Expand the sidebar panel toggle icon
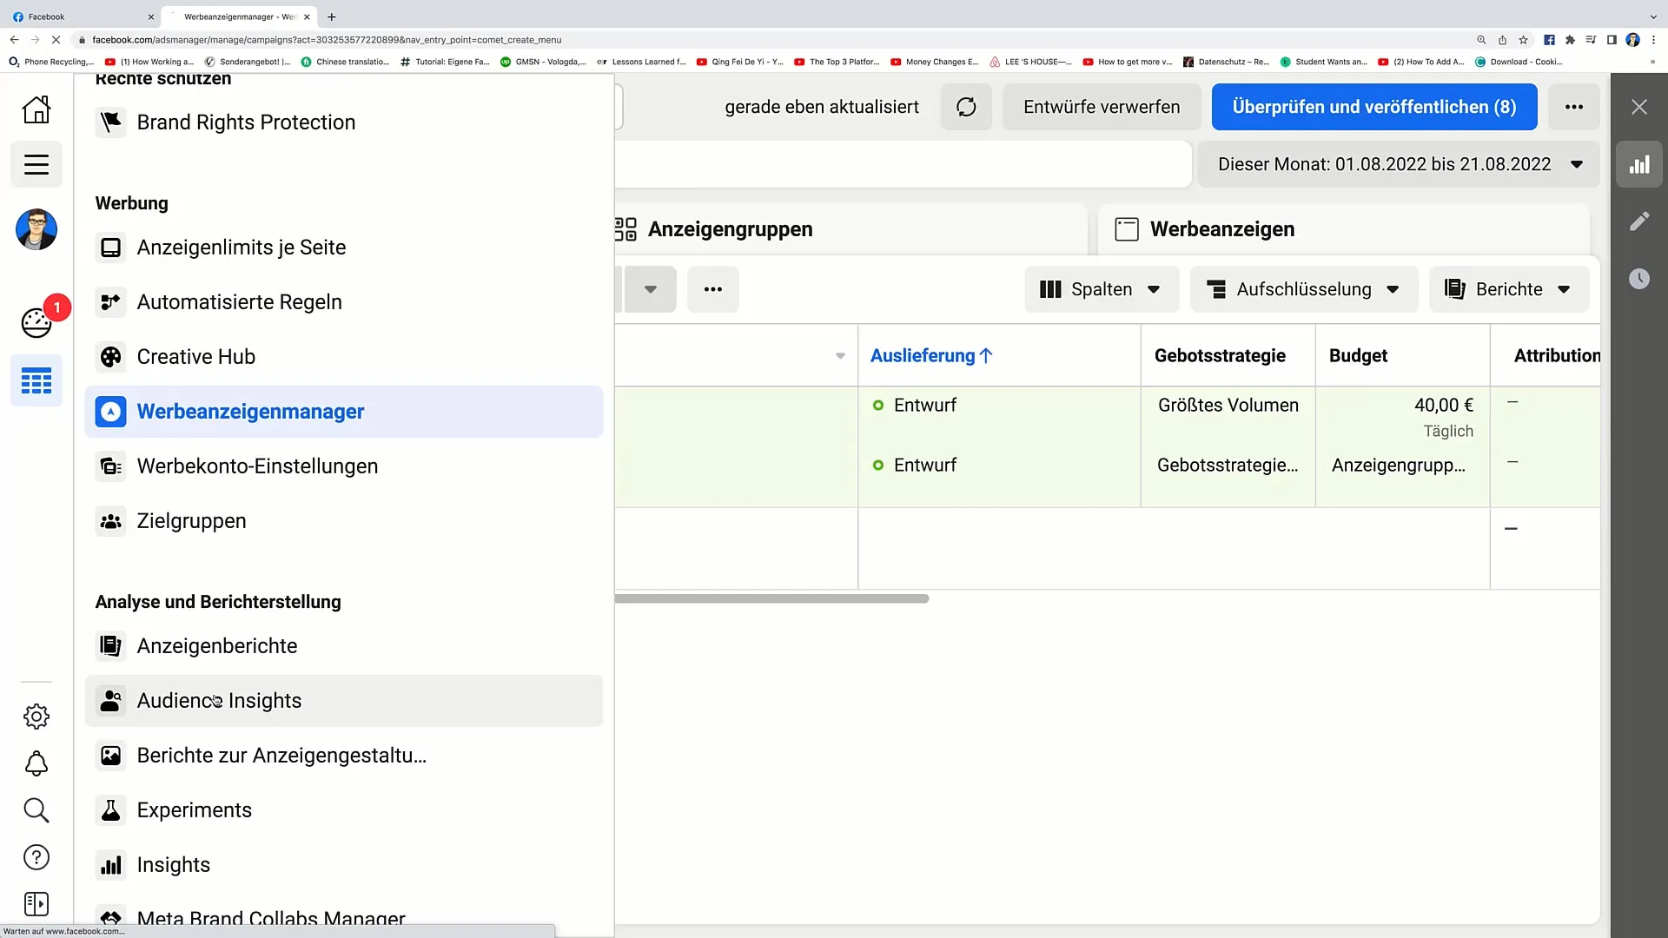The width and height of the screenshot is (1668, 938). coord(36,904)
